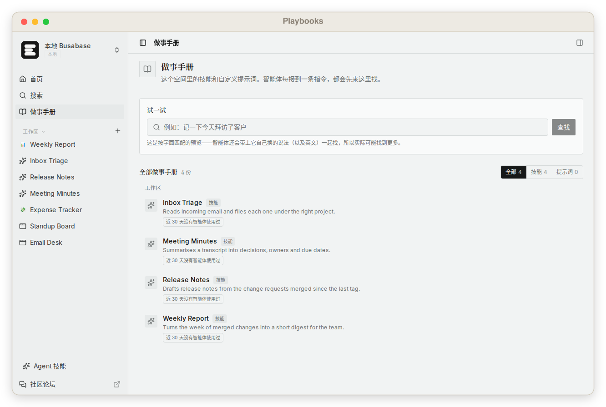Select 做事手册 in the sidebar
Screen dimensions: 606x407
coord(70,112)
